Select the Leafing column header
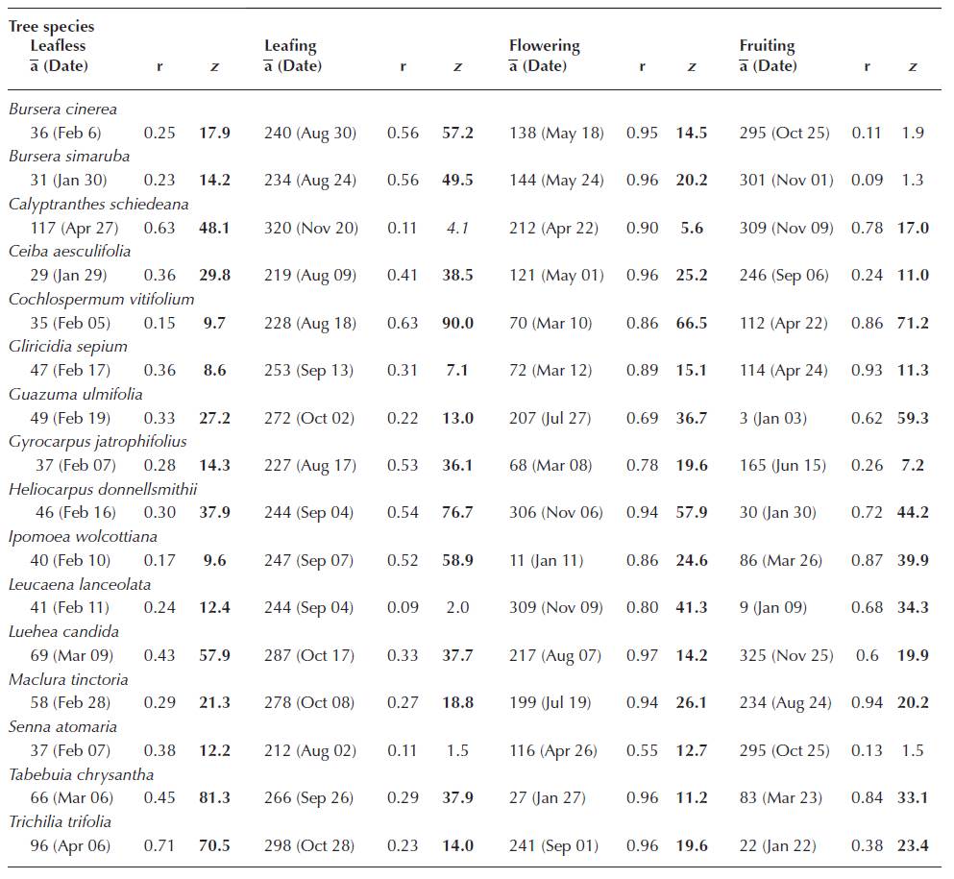954x879 pixels. (x=290, y=46)
